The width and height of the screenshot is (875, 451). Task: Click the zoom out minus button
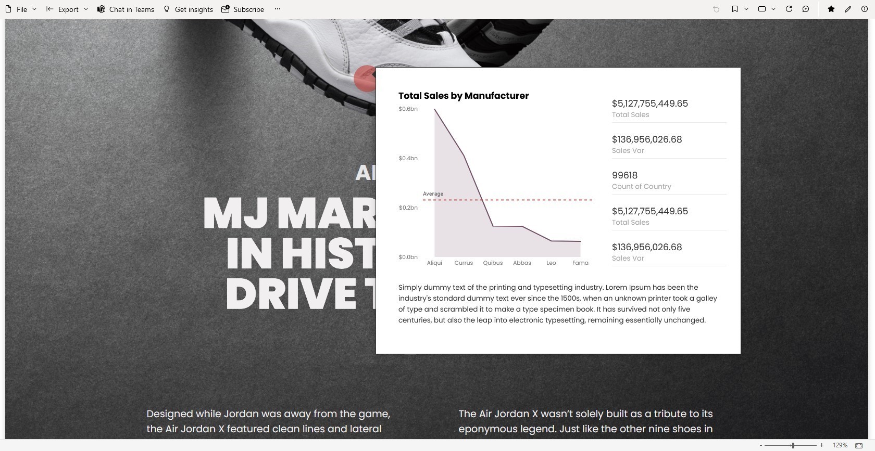coord(761,445)
